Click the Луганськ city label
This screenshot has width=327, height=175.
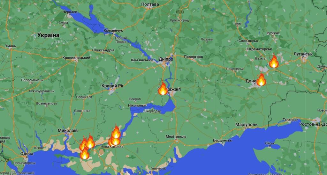303,54
